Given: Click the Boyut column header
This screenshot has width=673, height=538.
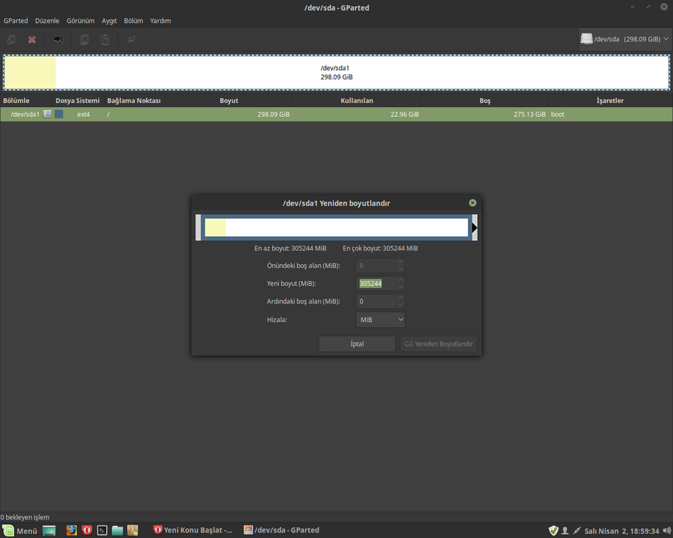Looking at the screenshot, I should [229, 100].
